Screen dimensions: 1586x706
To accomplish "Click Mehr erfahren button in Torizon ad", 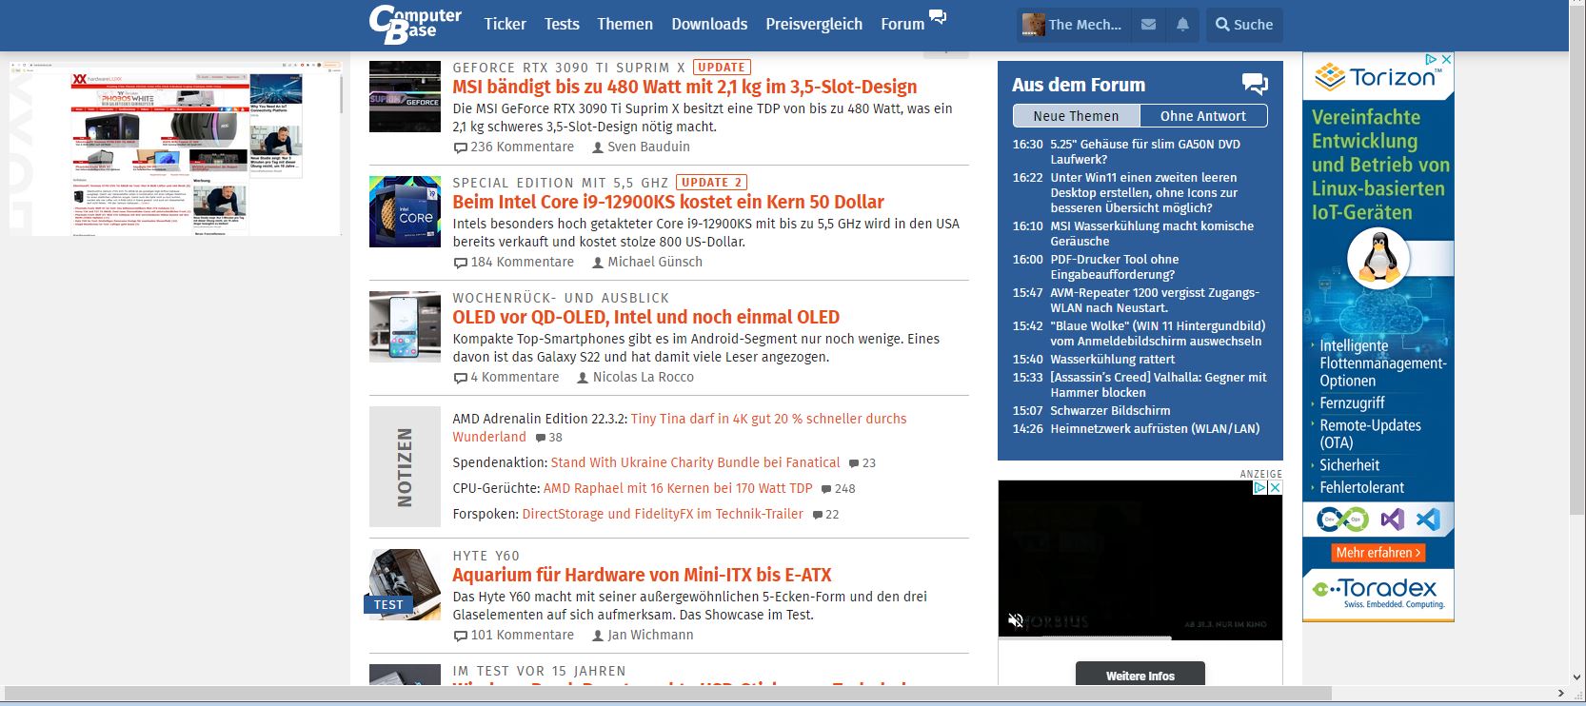I will click(x=1378, y=552).
